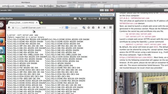Click New Workspace

click(x=46, y=6)
